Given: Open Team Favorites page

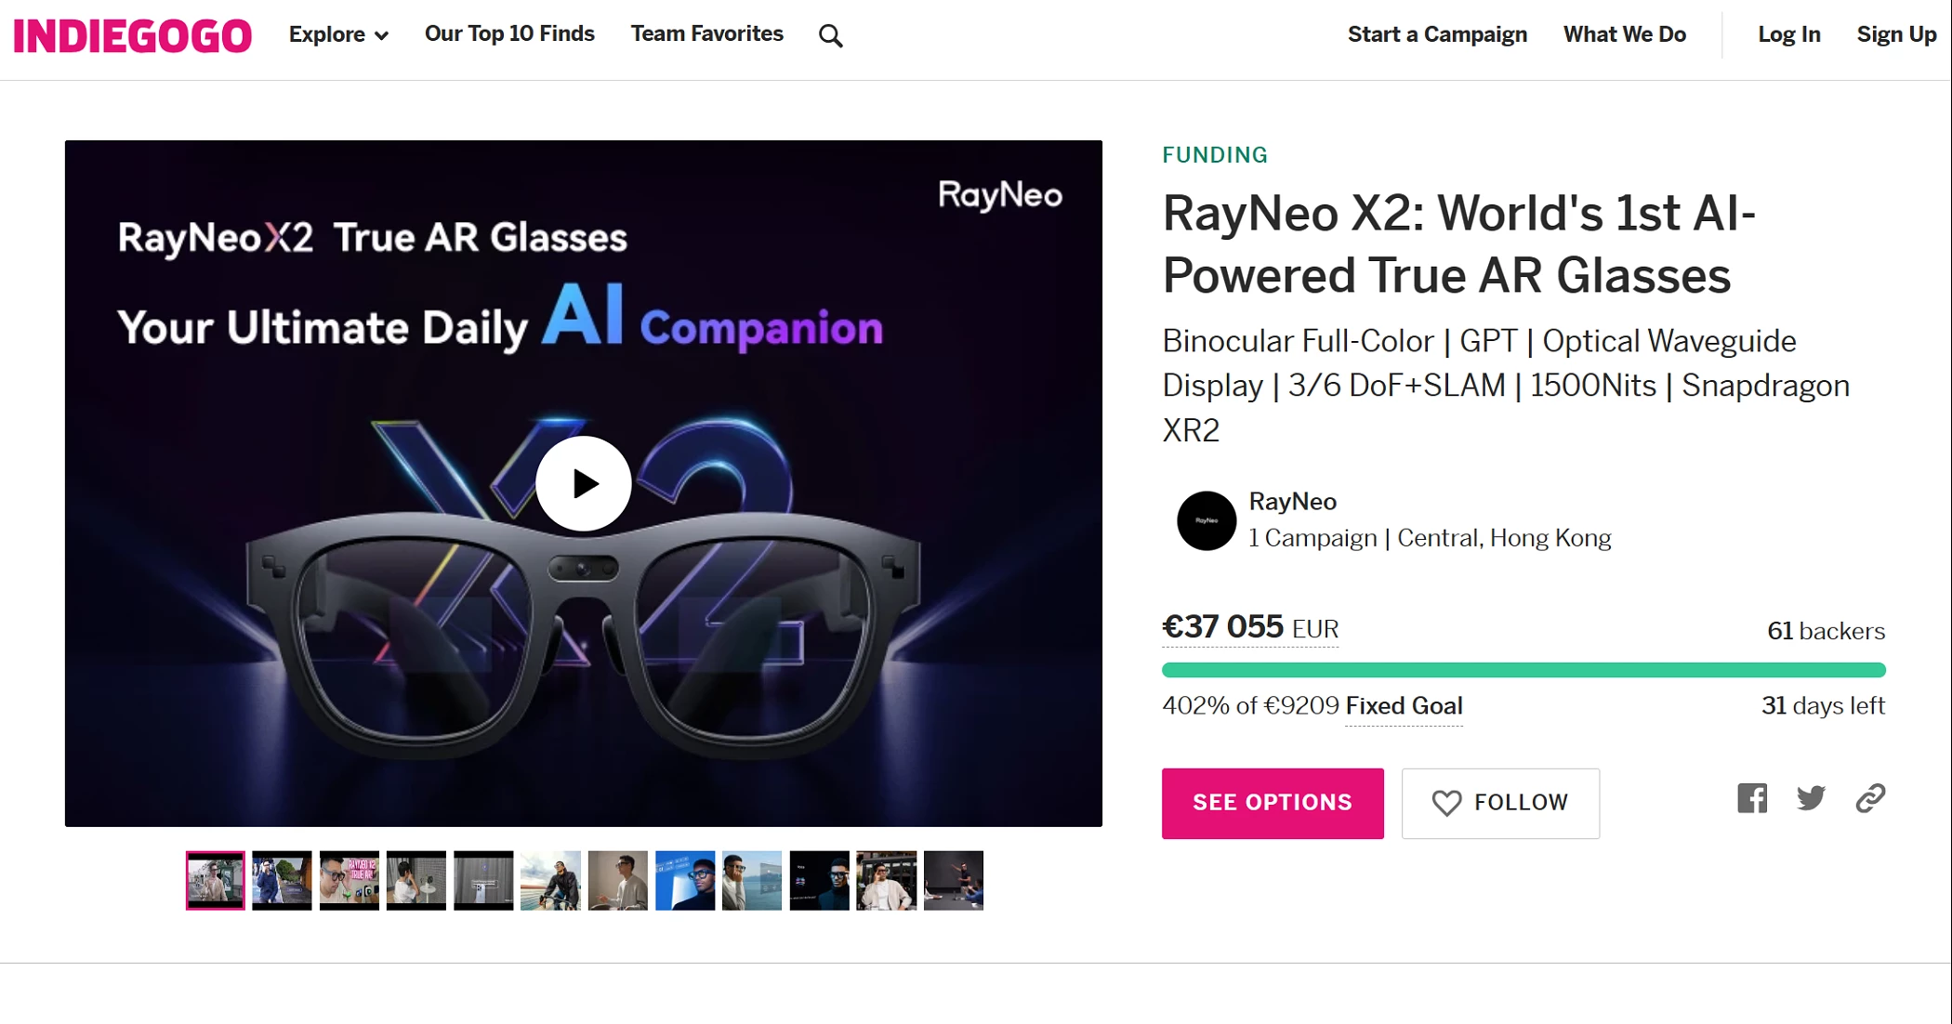Looking at the screenshot, I should (x=706, y=34).
